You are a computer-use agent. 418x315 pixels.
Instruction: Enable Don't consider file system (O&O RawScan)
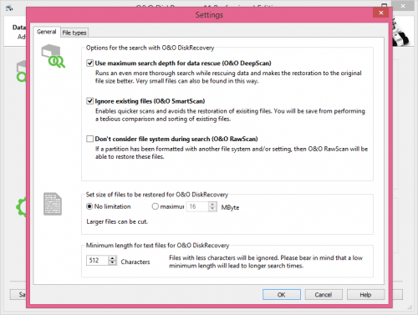pyautogui.click(x=89, y=139)
